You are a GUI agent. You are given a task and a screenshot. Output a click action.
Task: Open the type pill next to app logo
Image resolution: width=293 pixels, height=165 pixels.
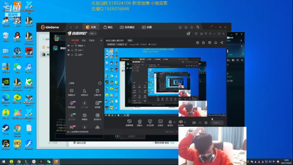point(93,33)
